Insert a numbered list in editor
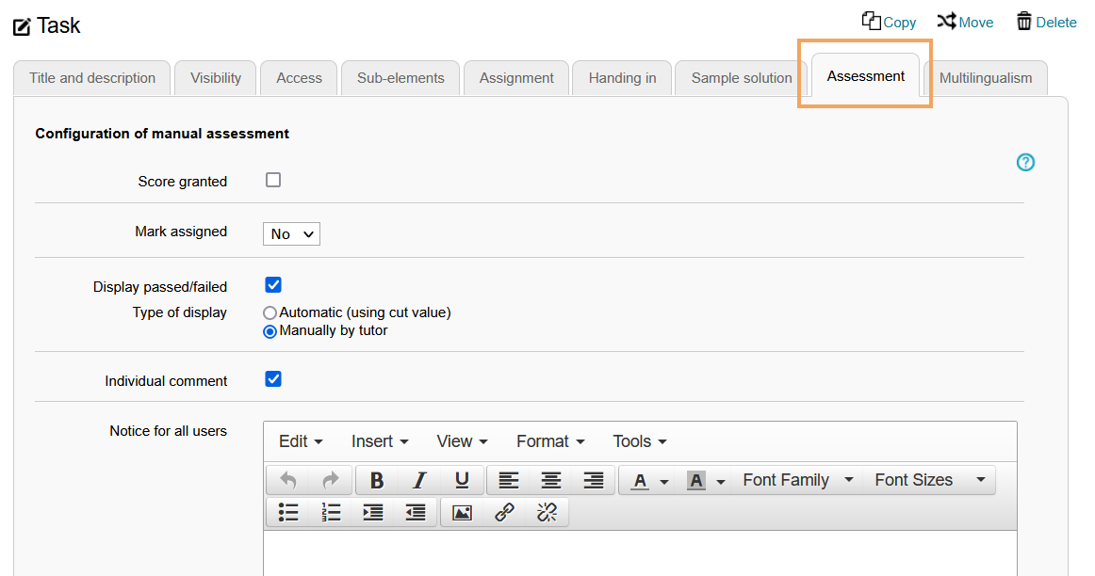 [331, 512]
